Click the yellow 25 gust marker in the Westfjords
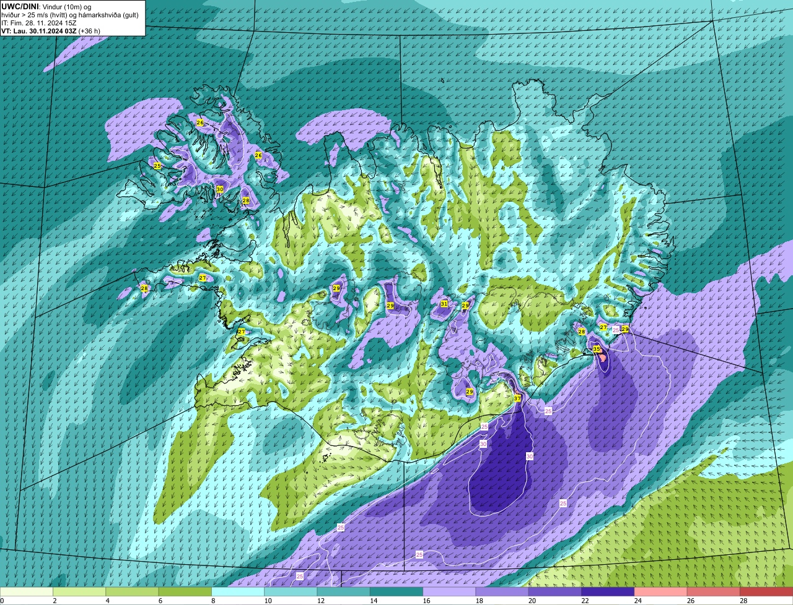This screenshot has height=605, width=793. tap(157, 166)
